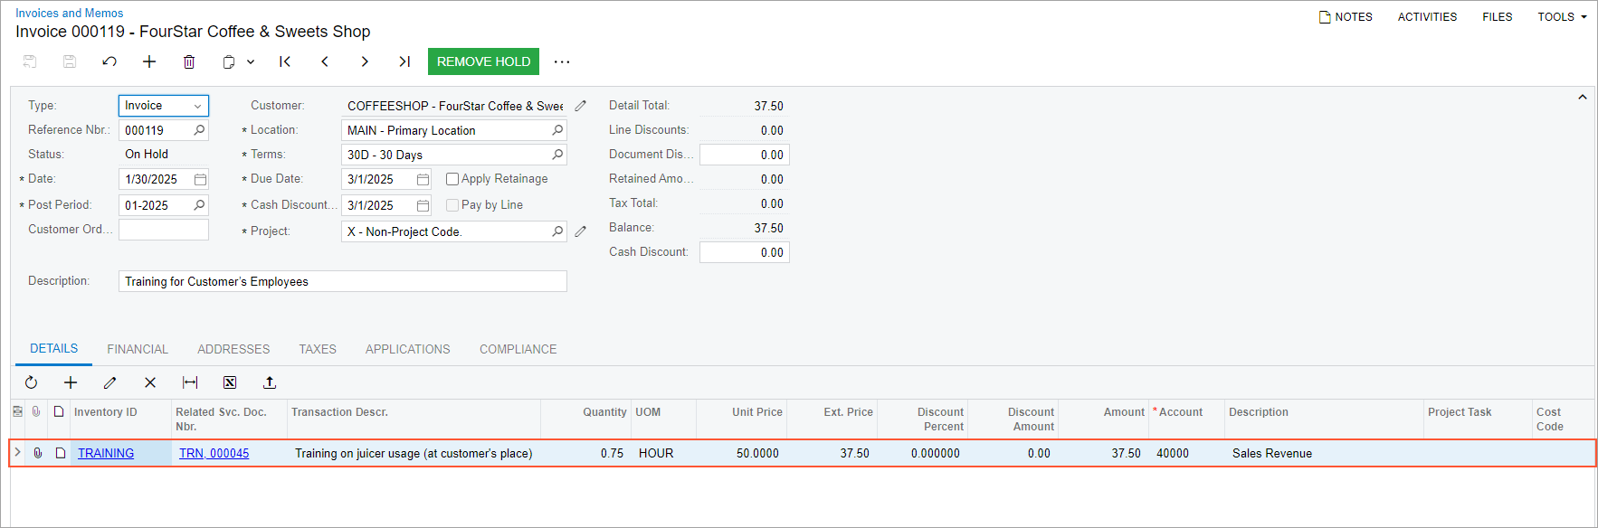Click the Remove Hold button
1598x528 pixels.
point(483,61)
